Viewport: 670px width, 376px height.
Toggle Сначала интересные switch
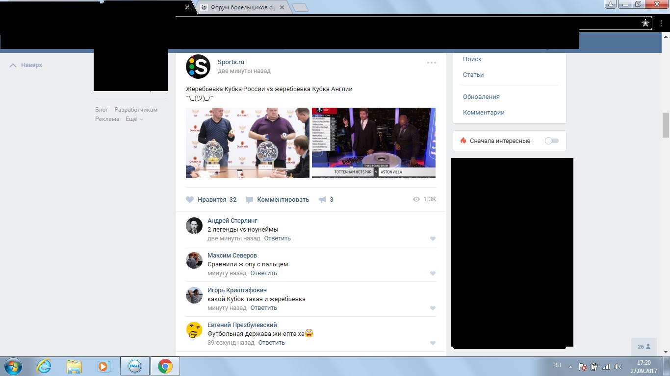tap(552, 141)
